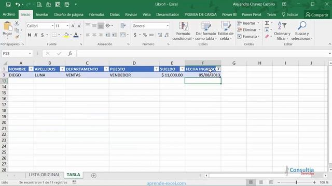The width and height of the screenshot is (332, 186).
Task: Save the workbook with the floppy icon
Action: tap(8, 5)
